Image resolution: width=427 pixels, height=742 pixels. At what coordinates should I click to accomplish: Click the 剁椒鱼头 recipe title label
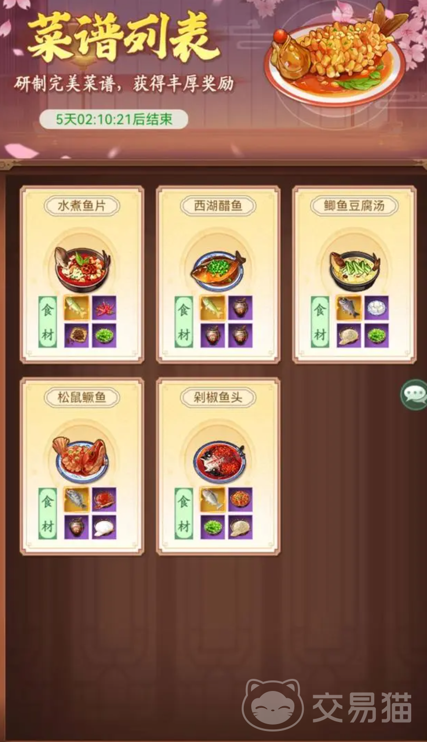click(218, 398)
